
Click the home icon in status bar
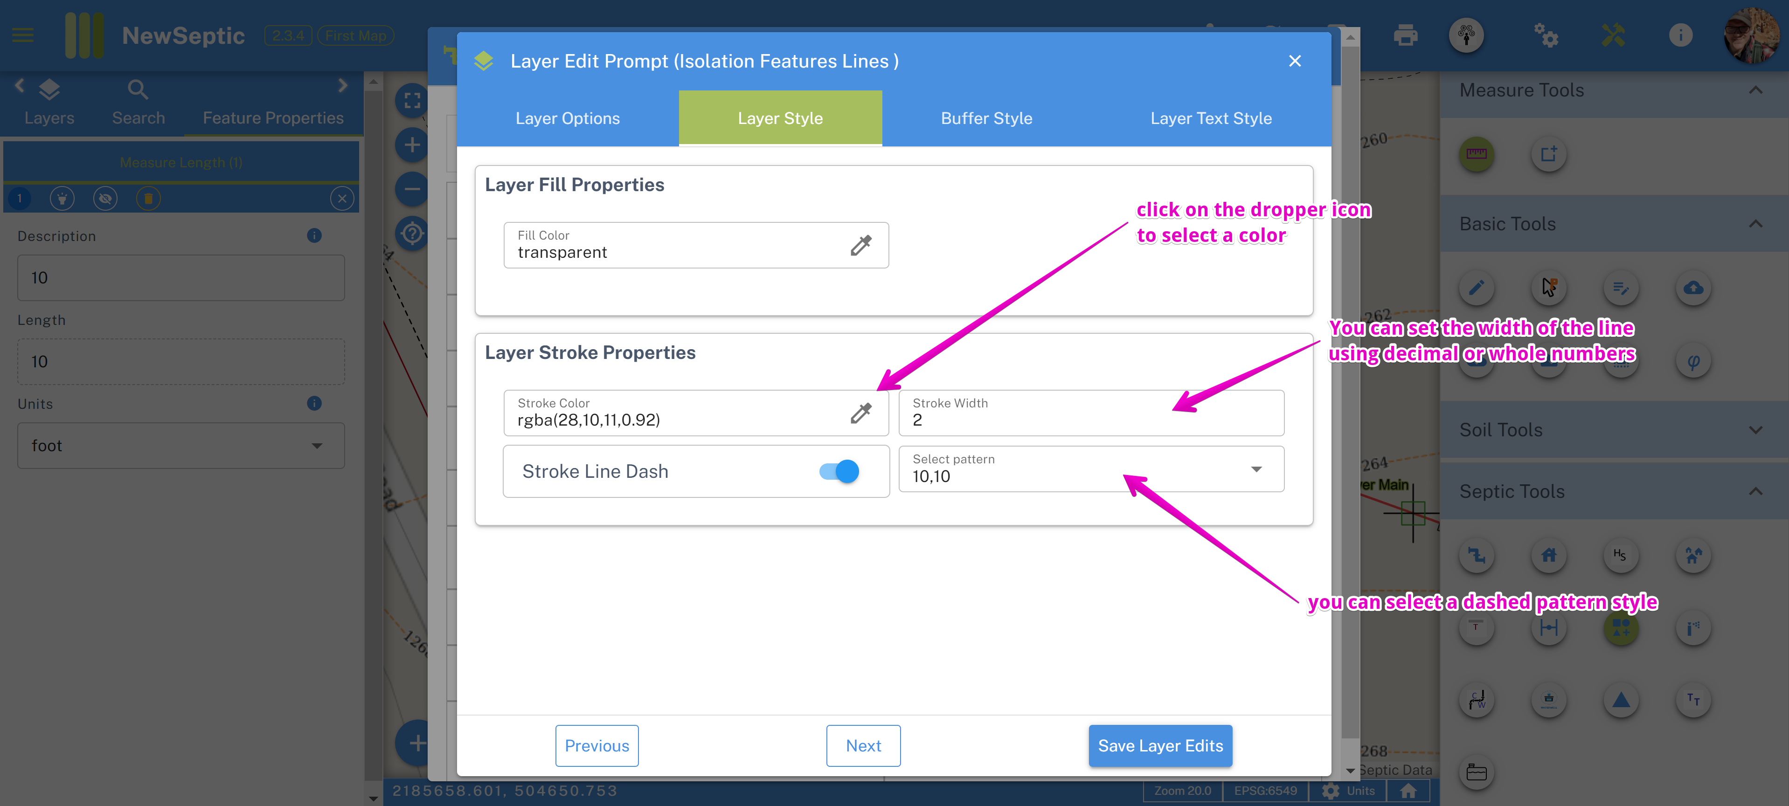click(x=1408, y=791)
